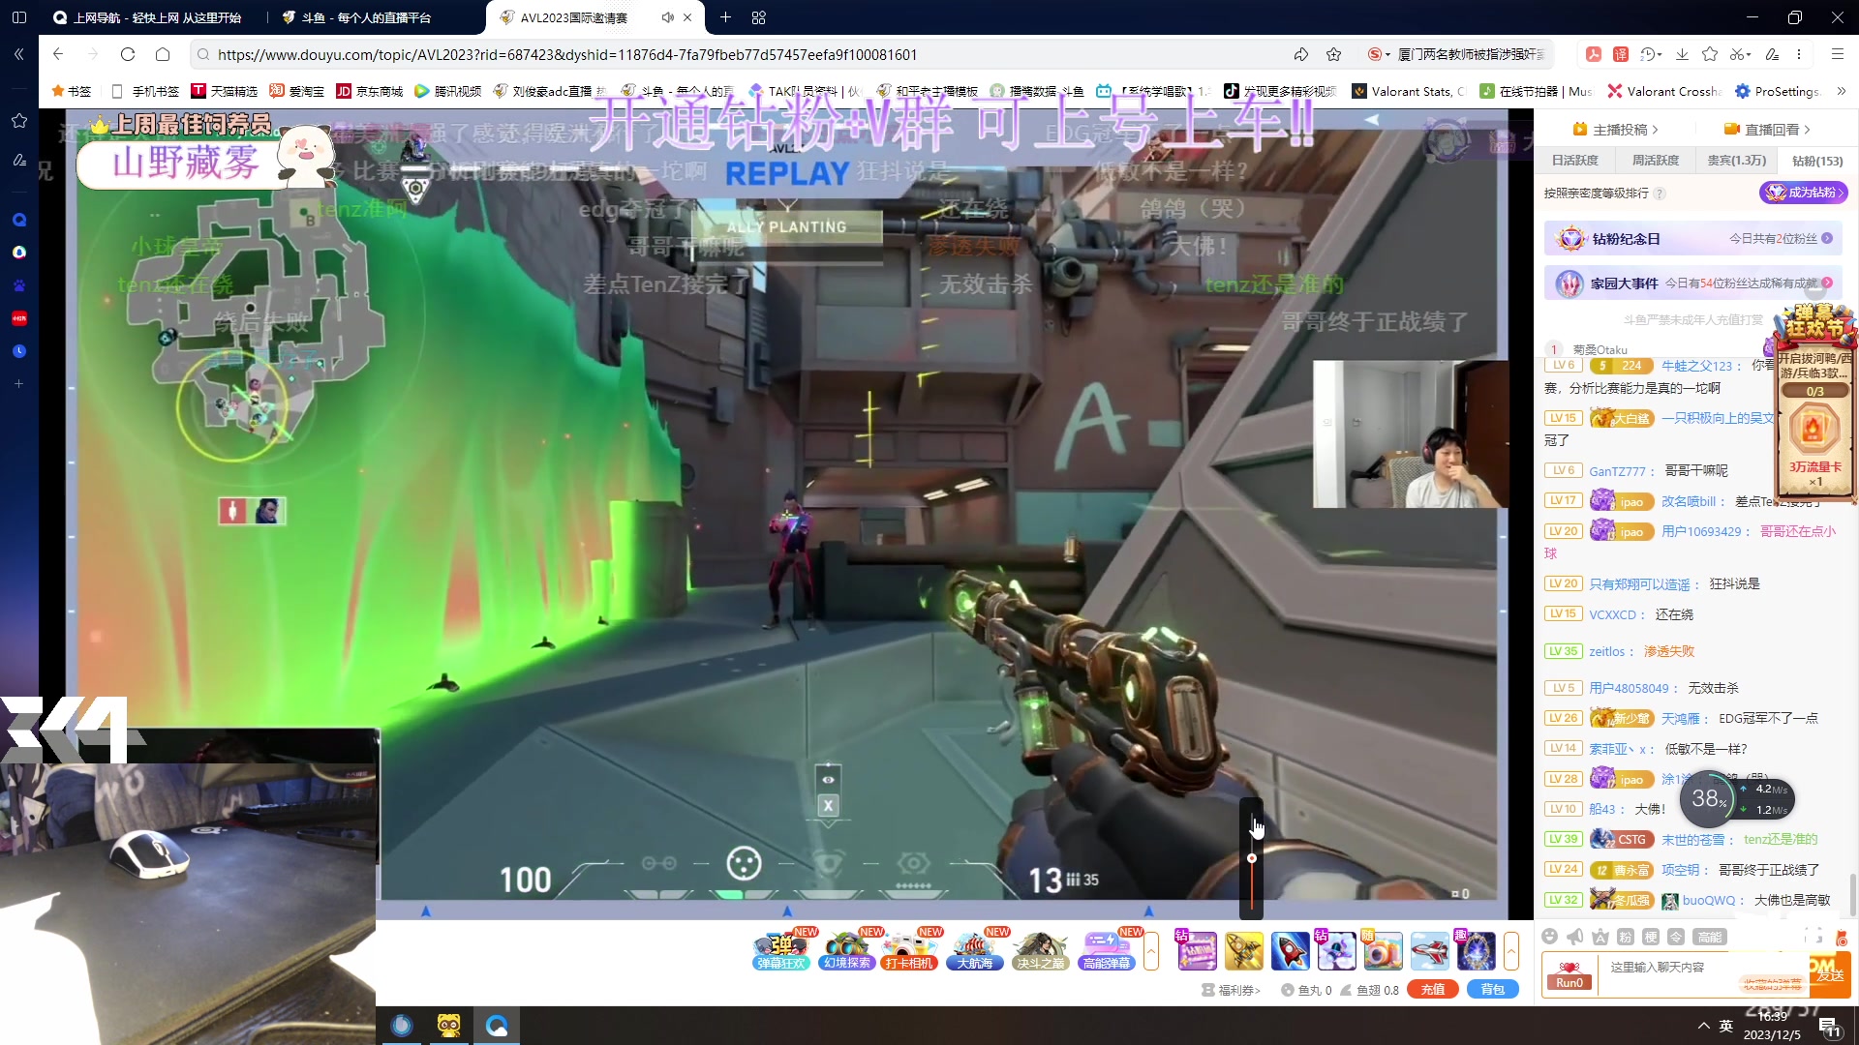The width and height of the screenshot is (1859, 1045).
Task: Open the history clock dropdown
Action: 1651,54
